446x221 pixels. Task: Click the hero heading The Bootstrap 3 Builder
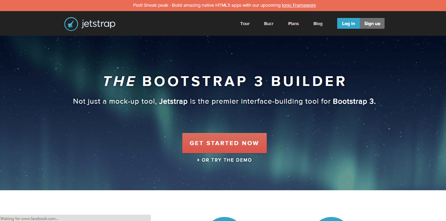tap(224, 82)
